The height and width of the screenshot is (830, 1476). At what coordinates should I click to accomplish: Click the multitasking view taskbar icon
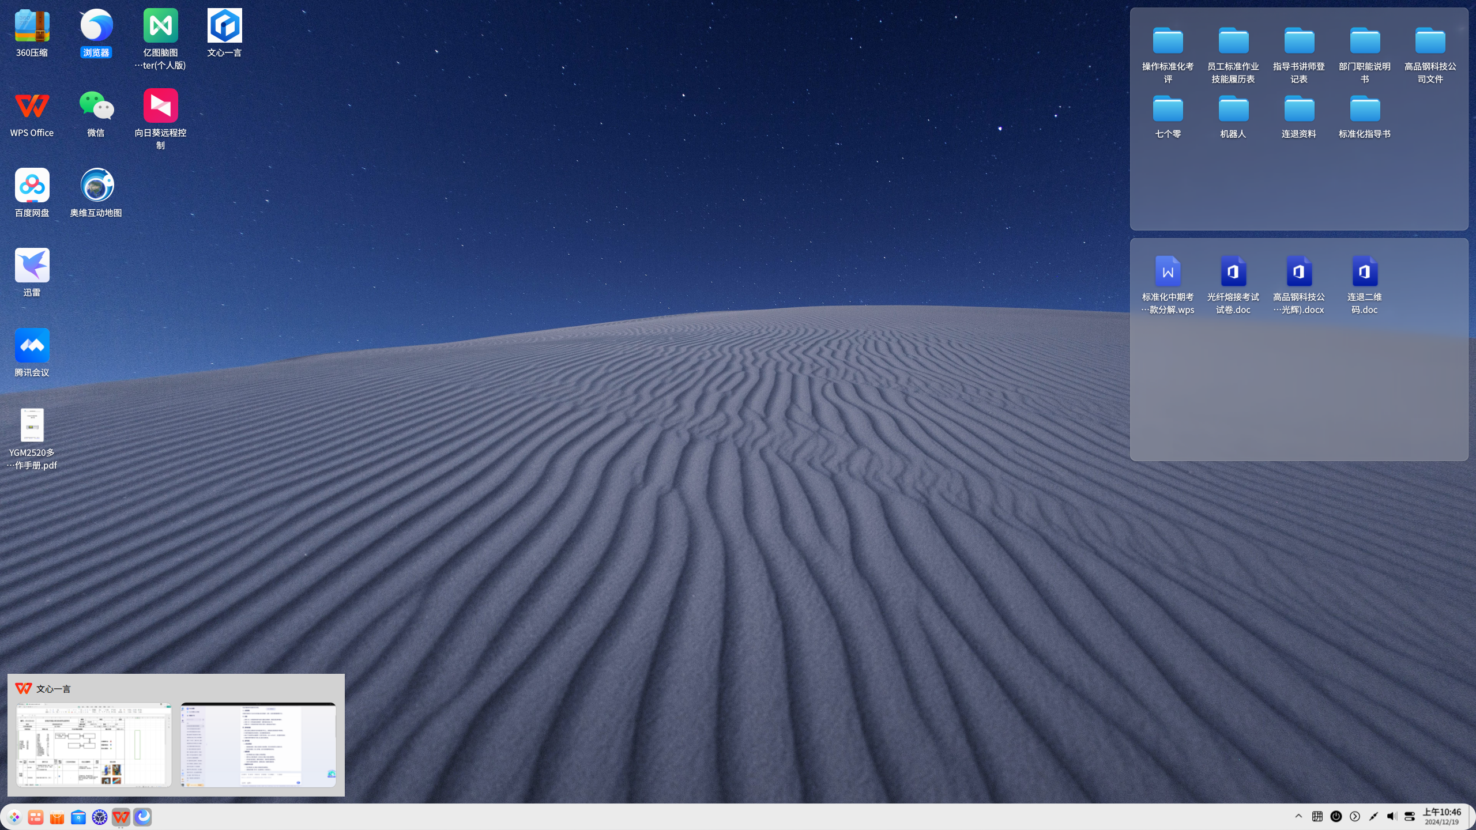(36, 817)
